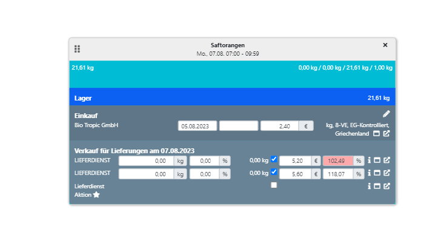
Task: Edit Einkauf with the pencil icon
Action: 387,114
